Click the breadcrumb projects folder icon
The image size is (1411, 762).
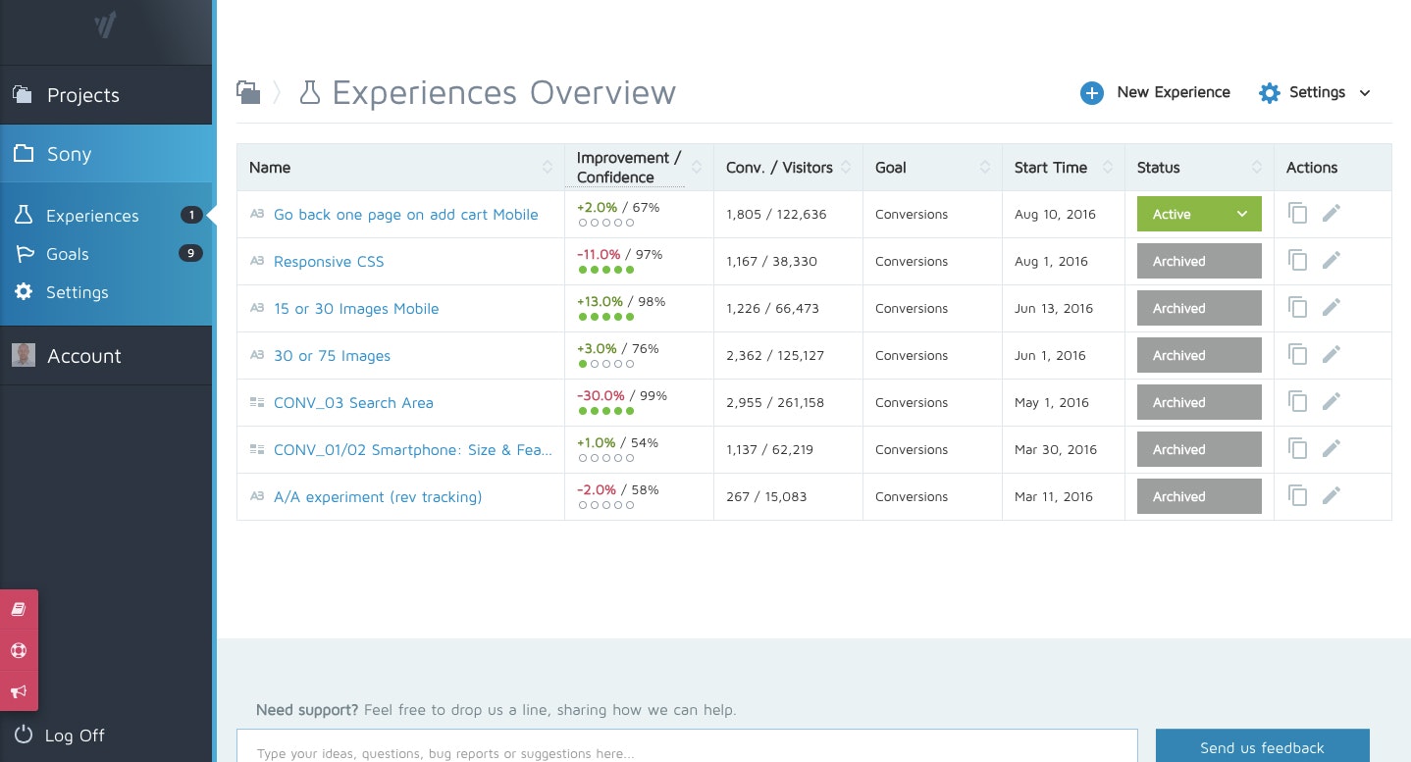coord(248,92)
